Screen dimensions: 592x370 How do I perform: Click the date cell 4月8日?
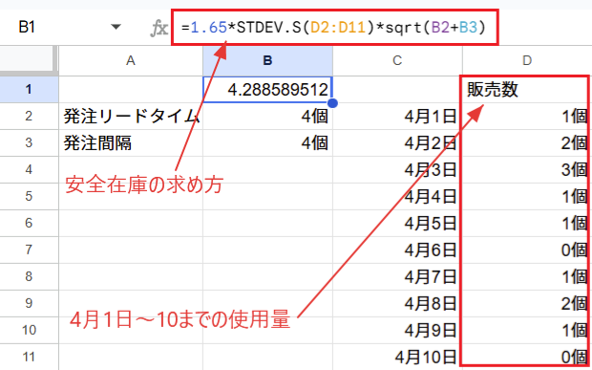pos(397,303)
